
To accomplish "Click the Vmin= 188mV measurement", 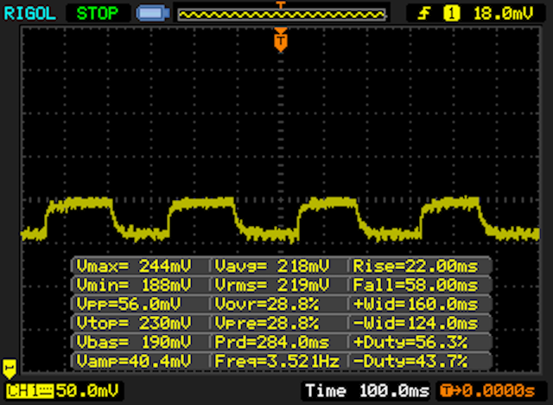I will (x=134, y=285).
